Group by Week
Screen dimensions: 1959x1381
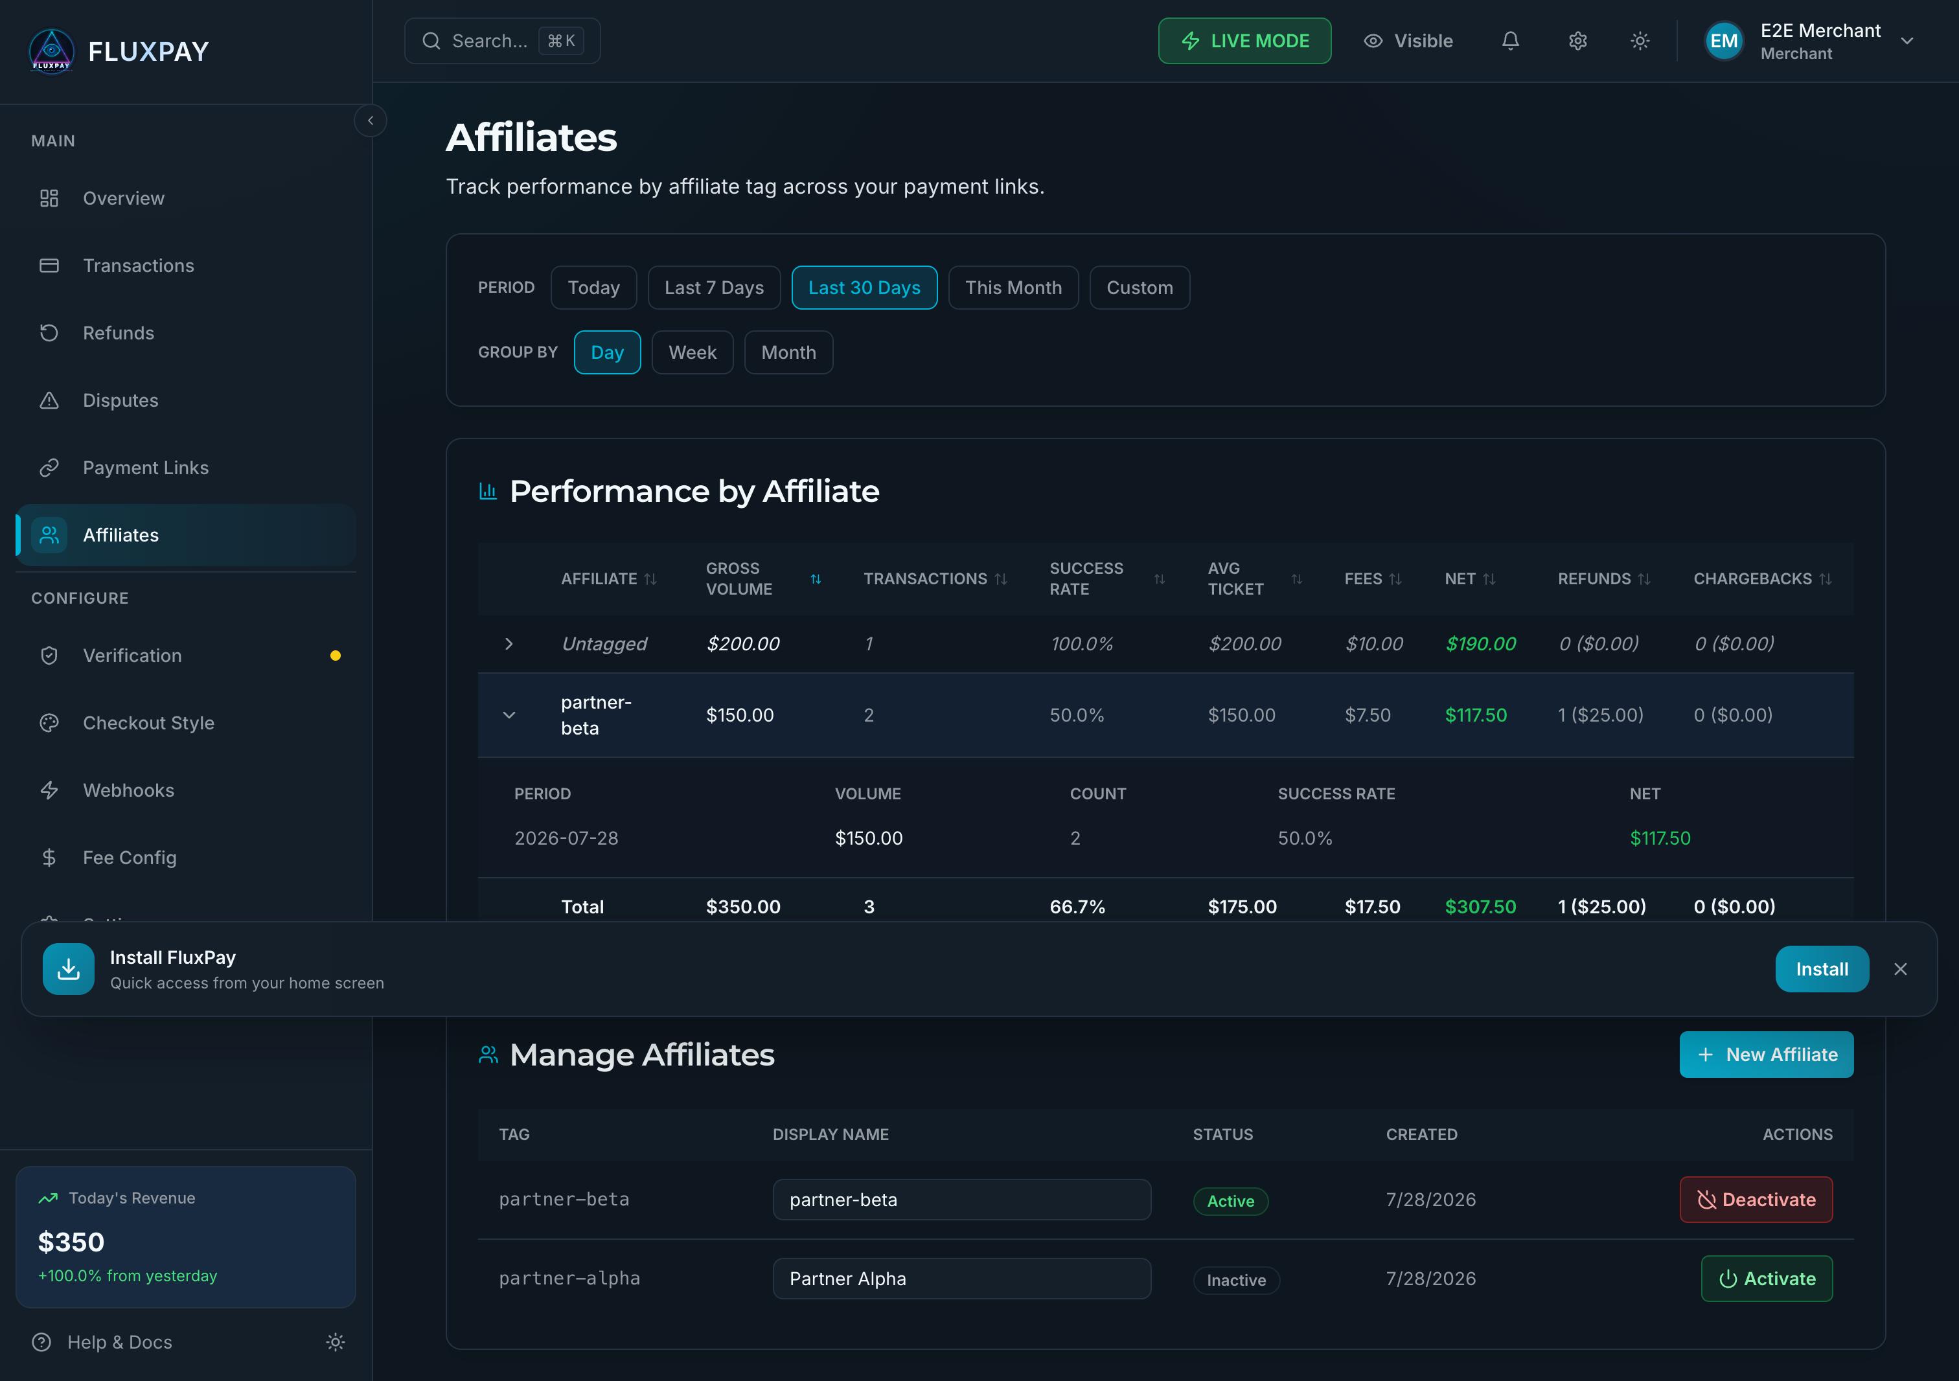692,352
